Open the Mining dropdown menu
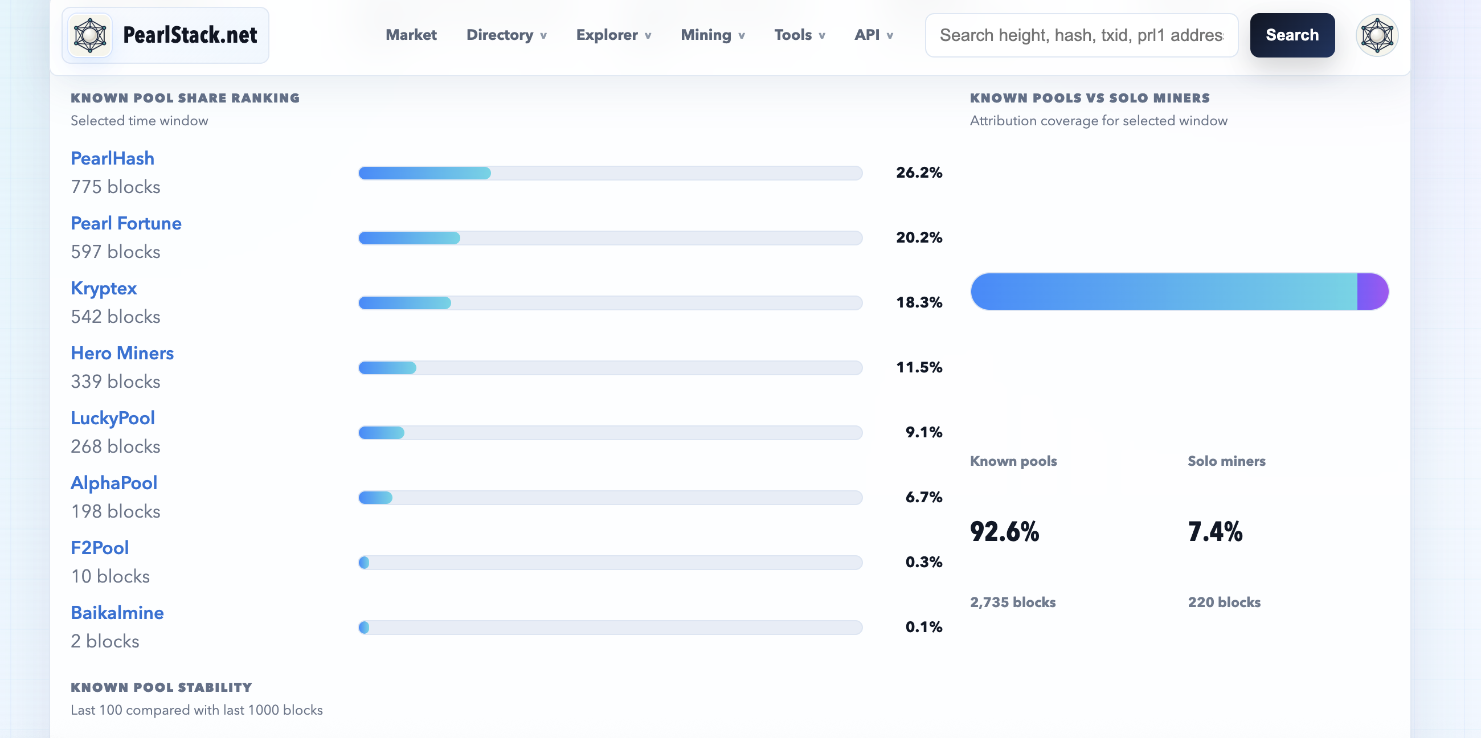The width and height of the screenshot is (1481, 738). pyautogui.click(x=713, y=35)
